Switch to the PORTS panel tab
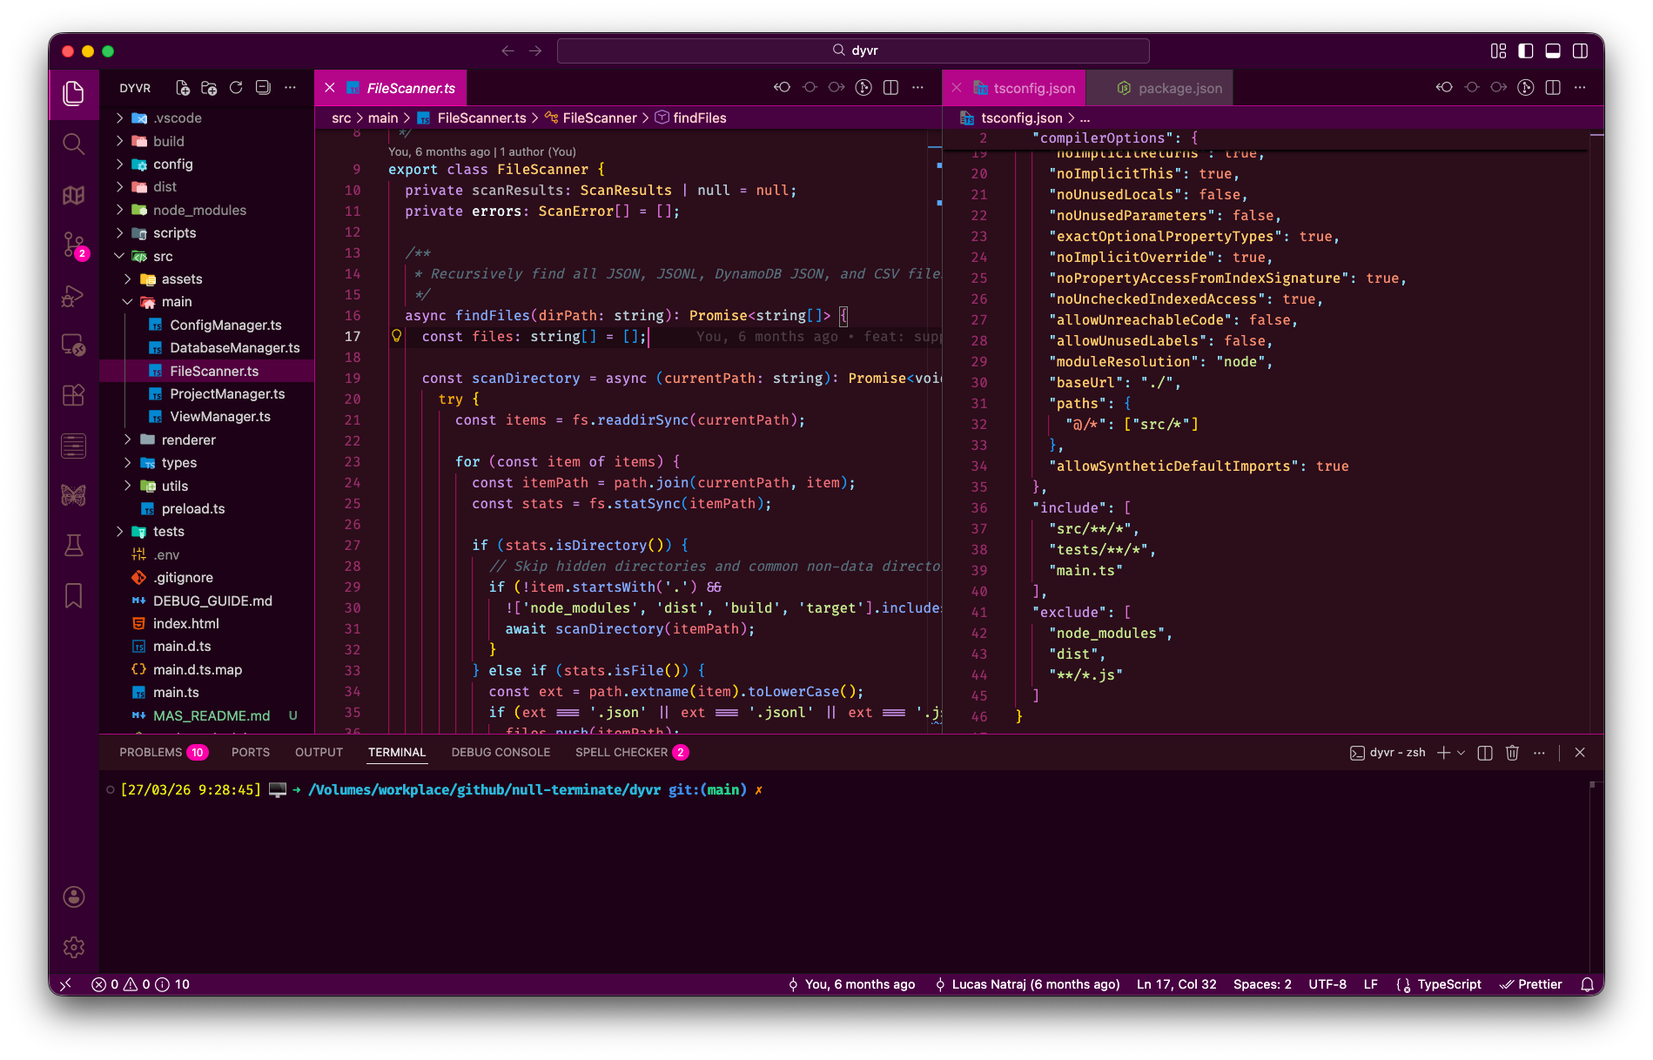The width and height of the screenshot is (1653, 1060). [251, 753]
